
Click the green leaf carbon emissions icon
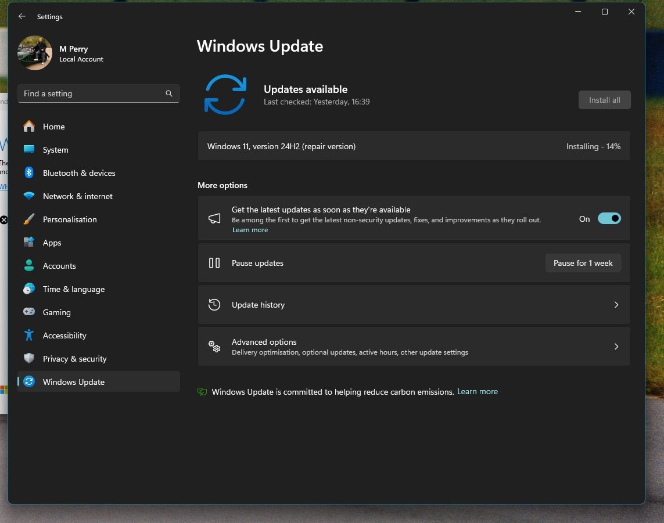click(x=202, y=392)
